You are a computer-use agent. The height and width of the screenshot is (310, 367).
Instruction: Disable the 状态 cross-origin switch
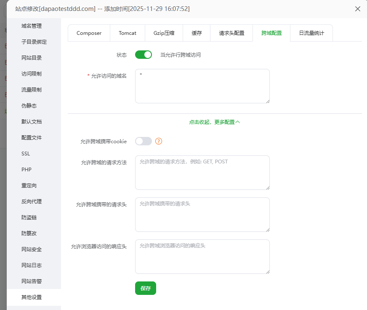(x=143, y=55)
